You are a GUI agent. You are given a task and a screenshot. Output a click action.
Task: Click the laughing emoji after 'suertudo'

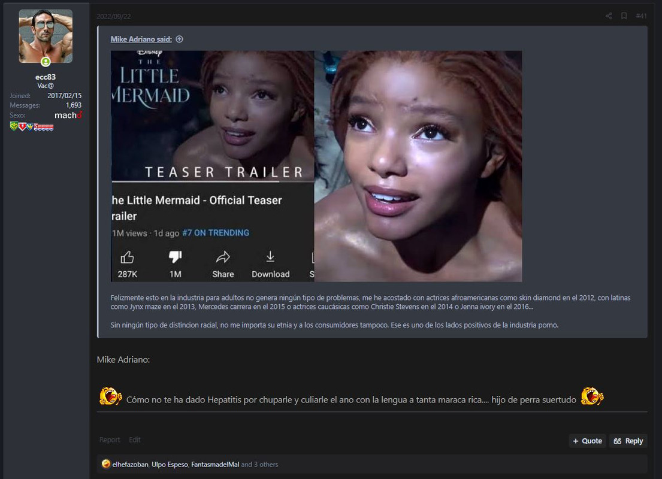593,396
